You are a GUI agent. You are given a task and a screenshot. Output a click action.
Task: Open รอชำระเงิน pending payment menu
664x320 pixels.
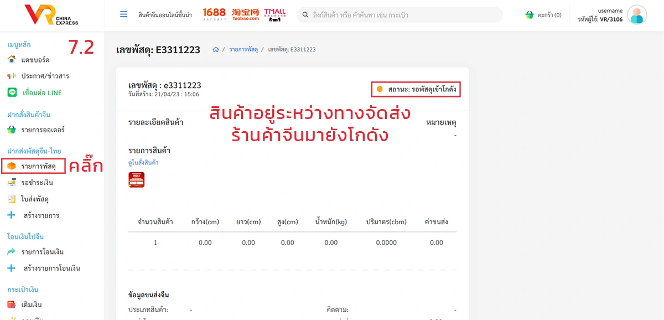coord(37,182)
